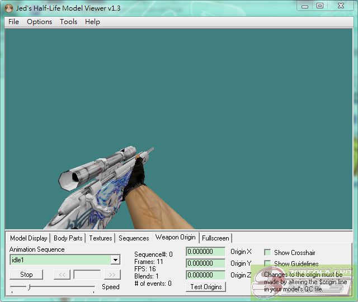Click the Speed slider handle

(29, 287)
